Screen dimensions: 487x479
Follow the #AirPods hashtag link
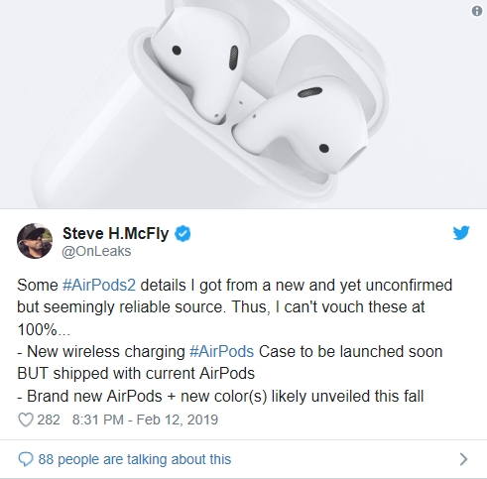[x=221, y=351]
